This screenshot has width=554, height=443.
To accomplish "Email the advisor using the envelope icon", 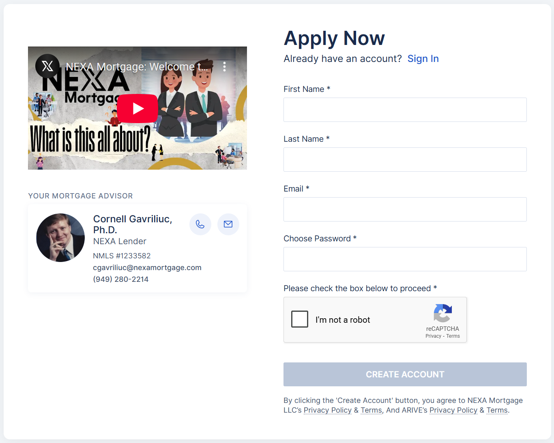I will click(228, 224).
